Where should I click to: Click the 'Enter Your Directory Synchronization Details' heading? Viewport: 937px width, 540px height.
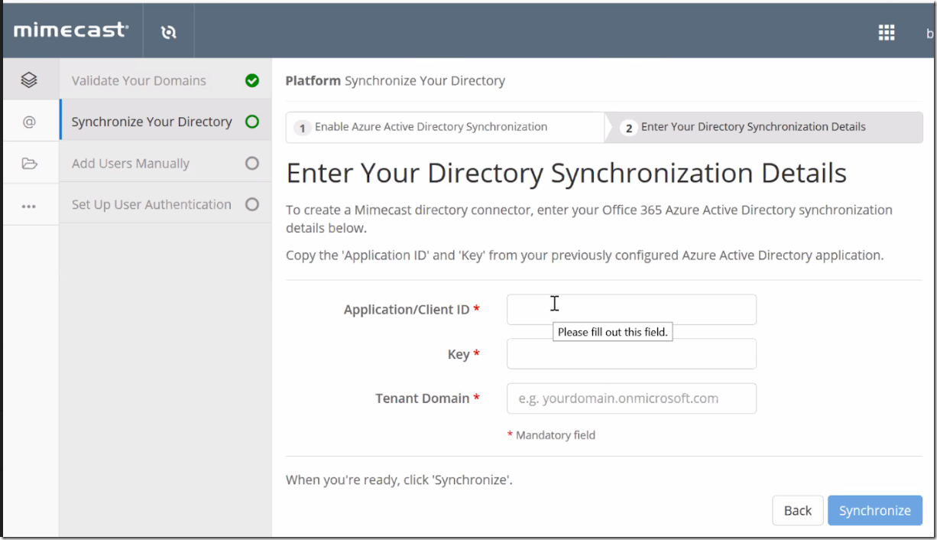point(566,174)
